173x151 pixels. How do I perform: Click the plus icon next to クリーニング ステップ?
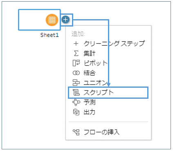pos(76,44)
